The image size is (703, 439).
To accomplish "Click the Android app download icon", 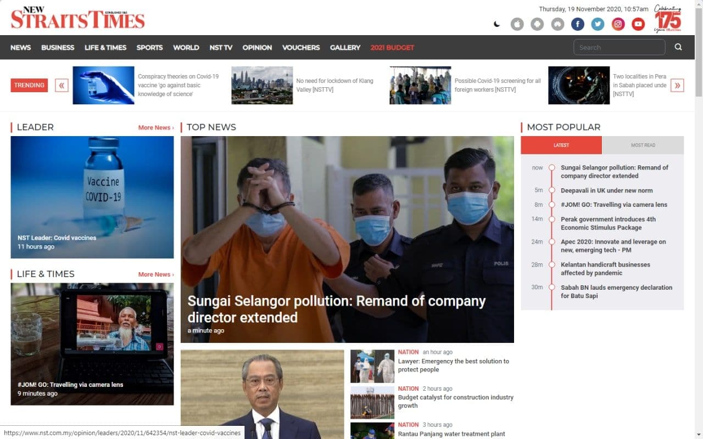I will [x=537, y=24].
